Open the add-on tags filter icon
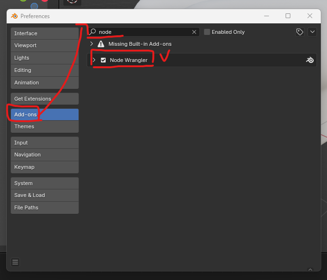 [300, 32]
